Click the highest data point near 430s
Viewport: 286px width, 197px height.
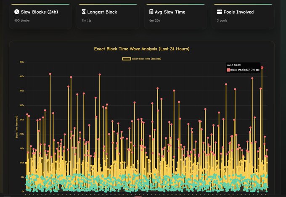point(262,67)
